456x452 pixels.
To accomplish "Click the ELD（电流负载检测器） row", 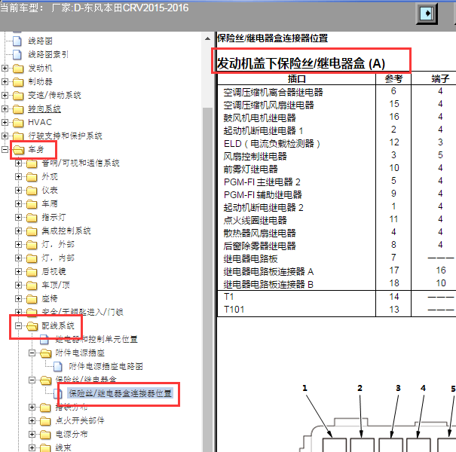I will pyautogui.click(x=336, y=143).
